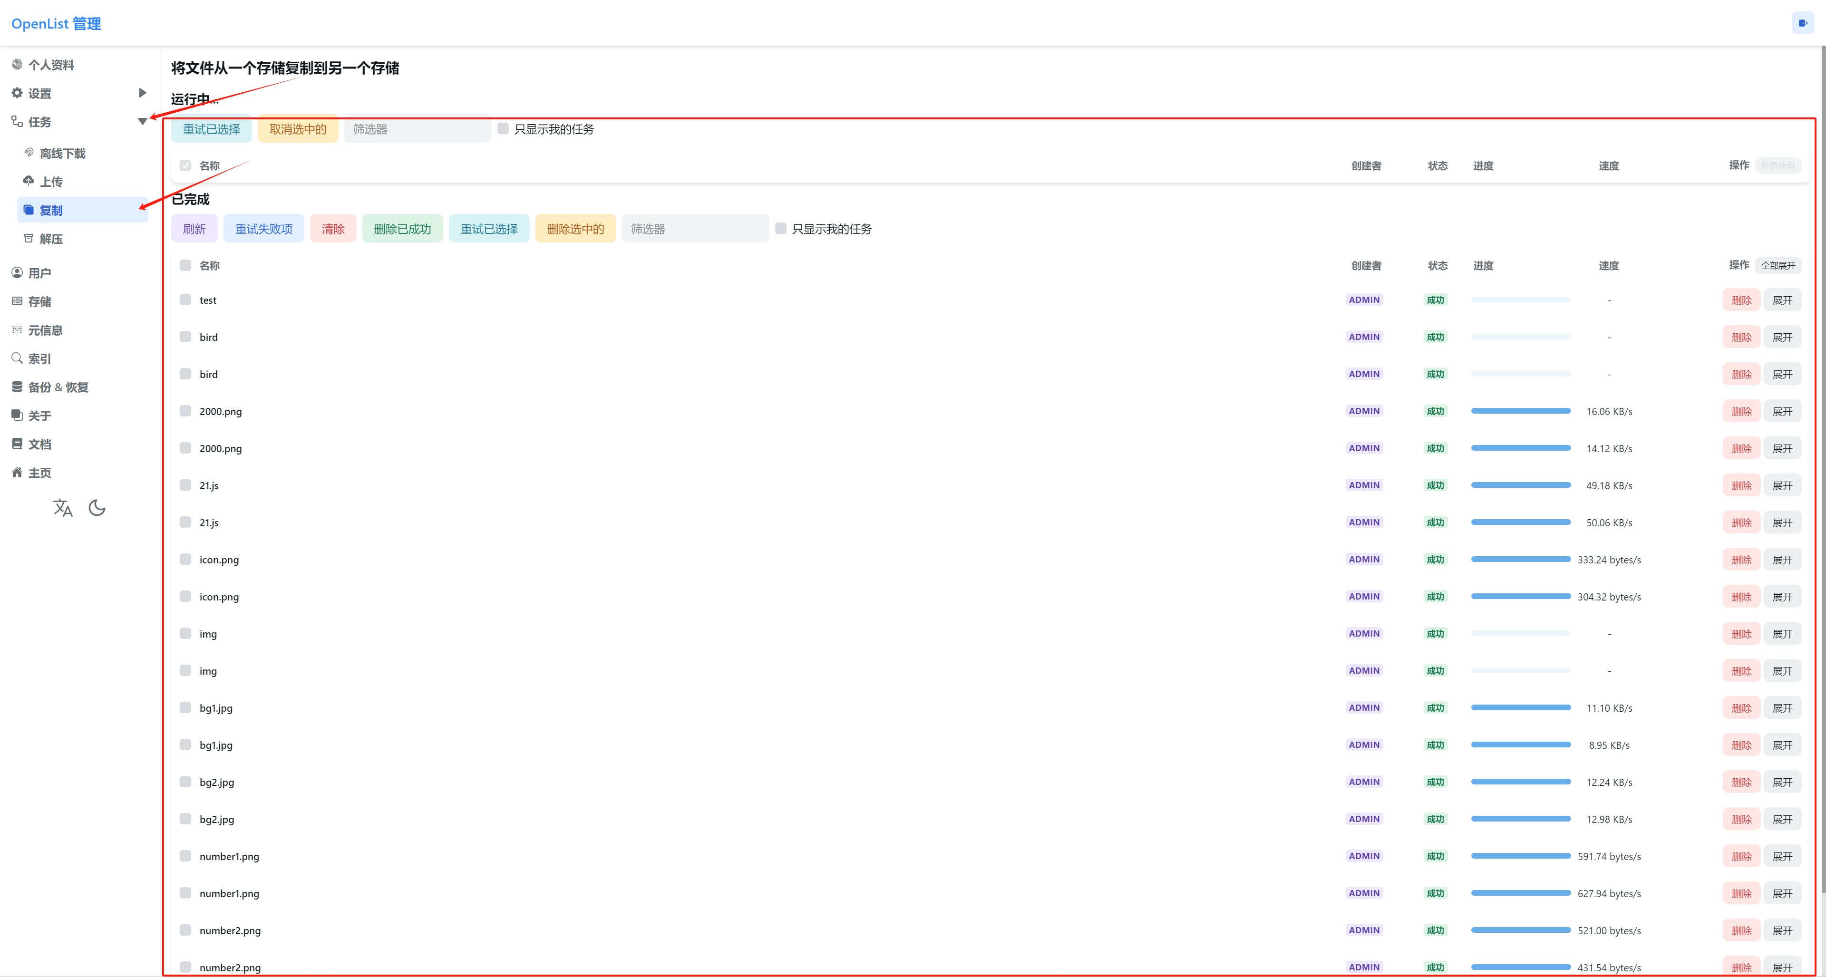Viewport: 1826px width, 977px height.
Task: Expand the 设置 submenu arrow
Action: pyautogui.click(x=143, y=93)
